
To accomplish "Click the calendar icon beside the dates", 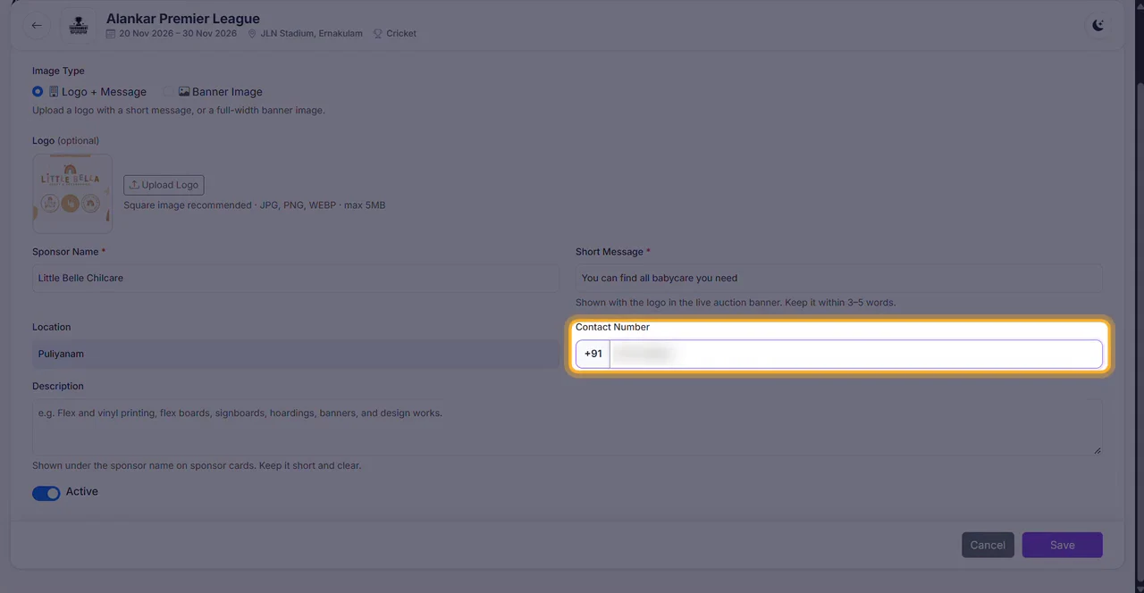I will 111,34.
